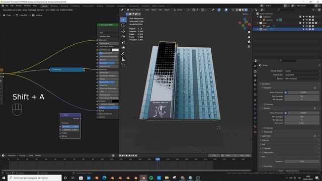Select the Select Box tool in viewport toolbar
322x181 pixels.
click(123, 20)
